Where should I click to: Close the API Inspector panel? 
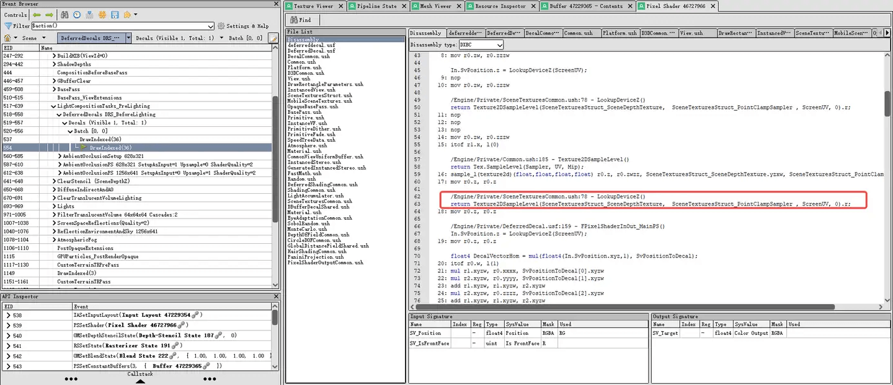276,296
